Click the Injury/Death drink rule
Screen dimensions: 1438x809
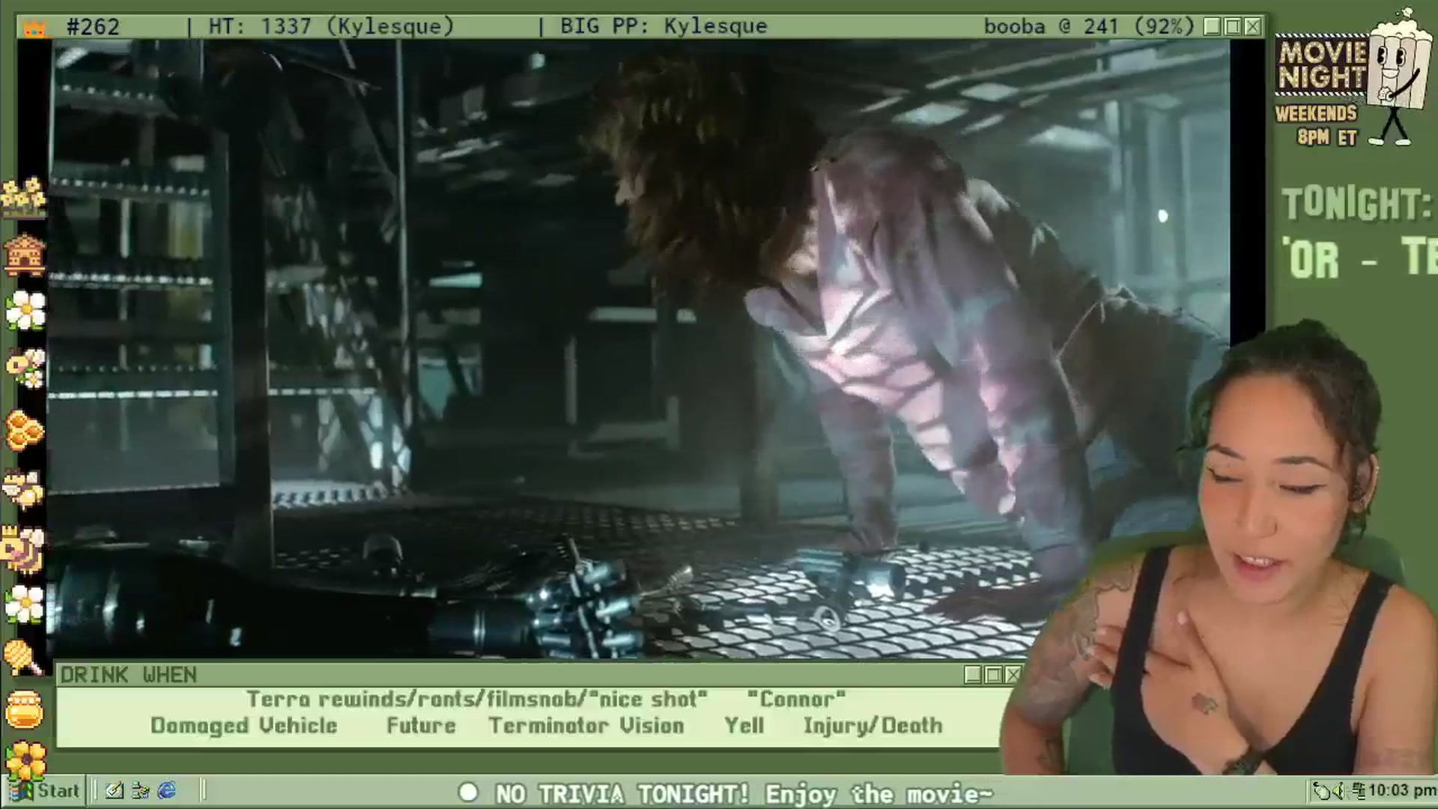tap(873, 725)
